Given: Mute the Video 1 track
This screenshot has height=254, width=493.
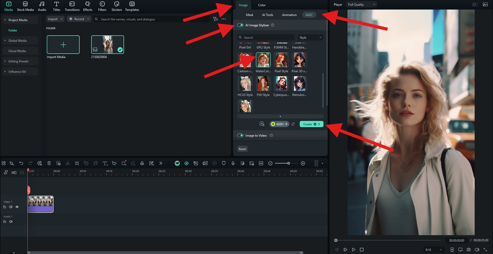Looking at the screenshot, I should (x=11, y=207).
